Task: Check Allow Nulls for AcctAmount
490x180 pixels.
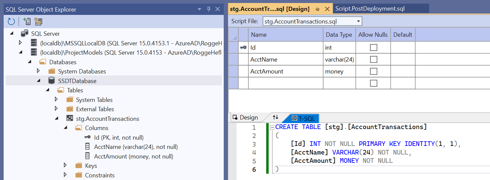Action: (374, 71)
